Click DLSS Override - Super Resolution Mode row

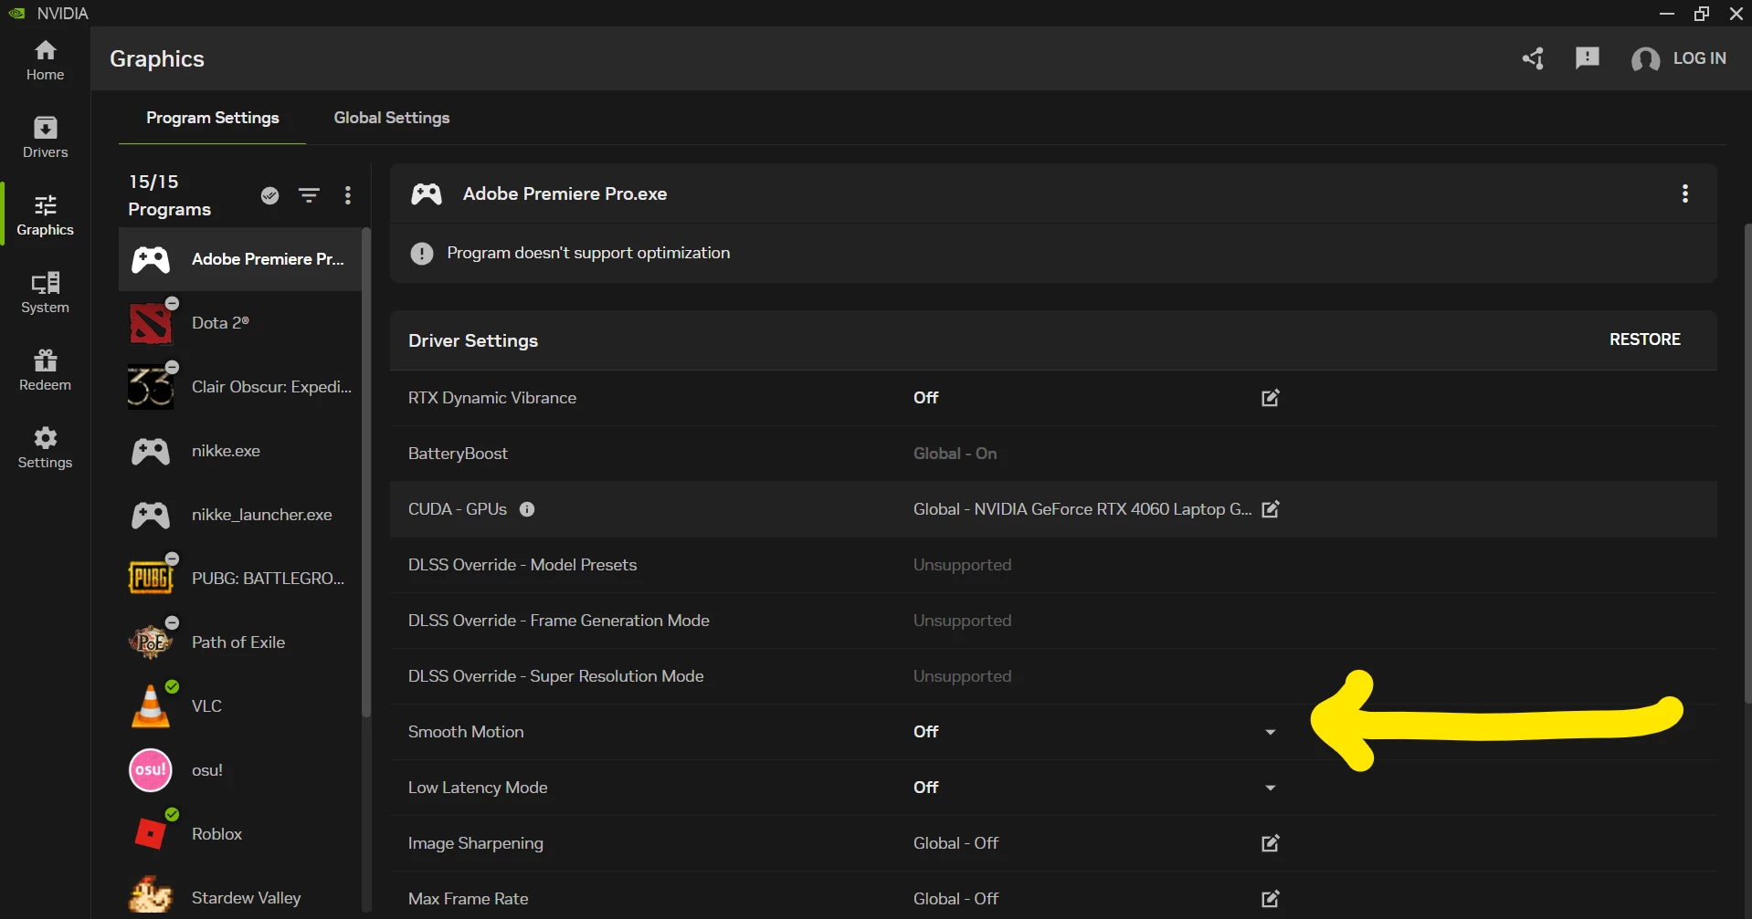click(x=1053, y=676)
